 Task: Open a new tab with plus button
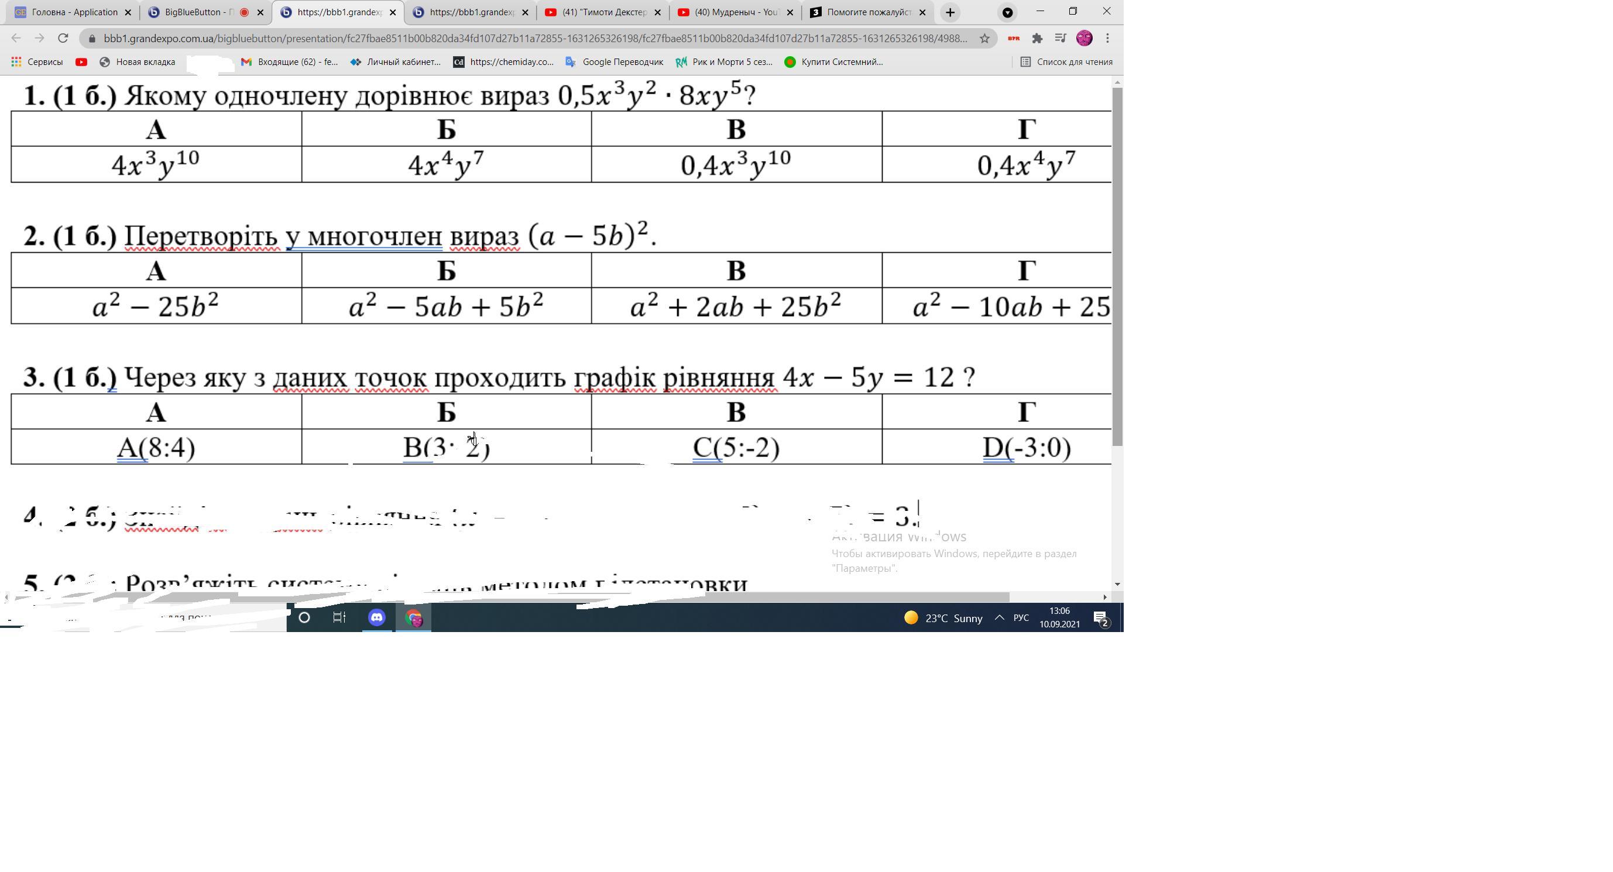tap(950, 12)
